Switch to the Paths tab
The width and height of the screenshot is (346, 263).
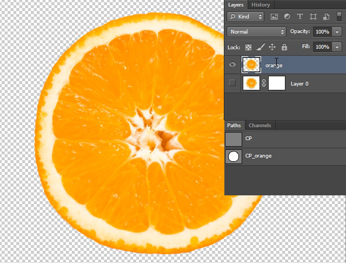coord(234,126)
